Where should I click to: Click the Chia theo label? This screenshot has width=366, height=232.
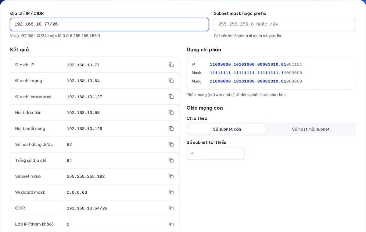coord(197,118)
